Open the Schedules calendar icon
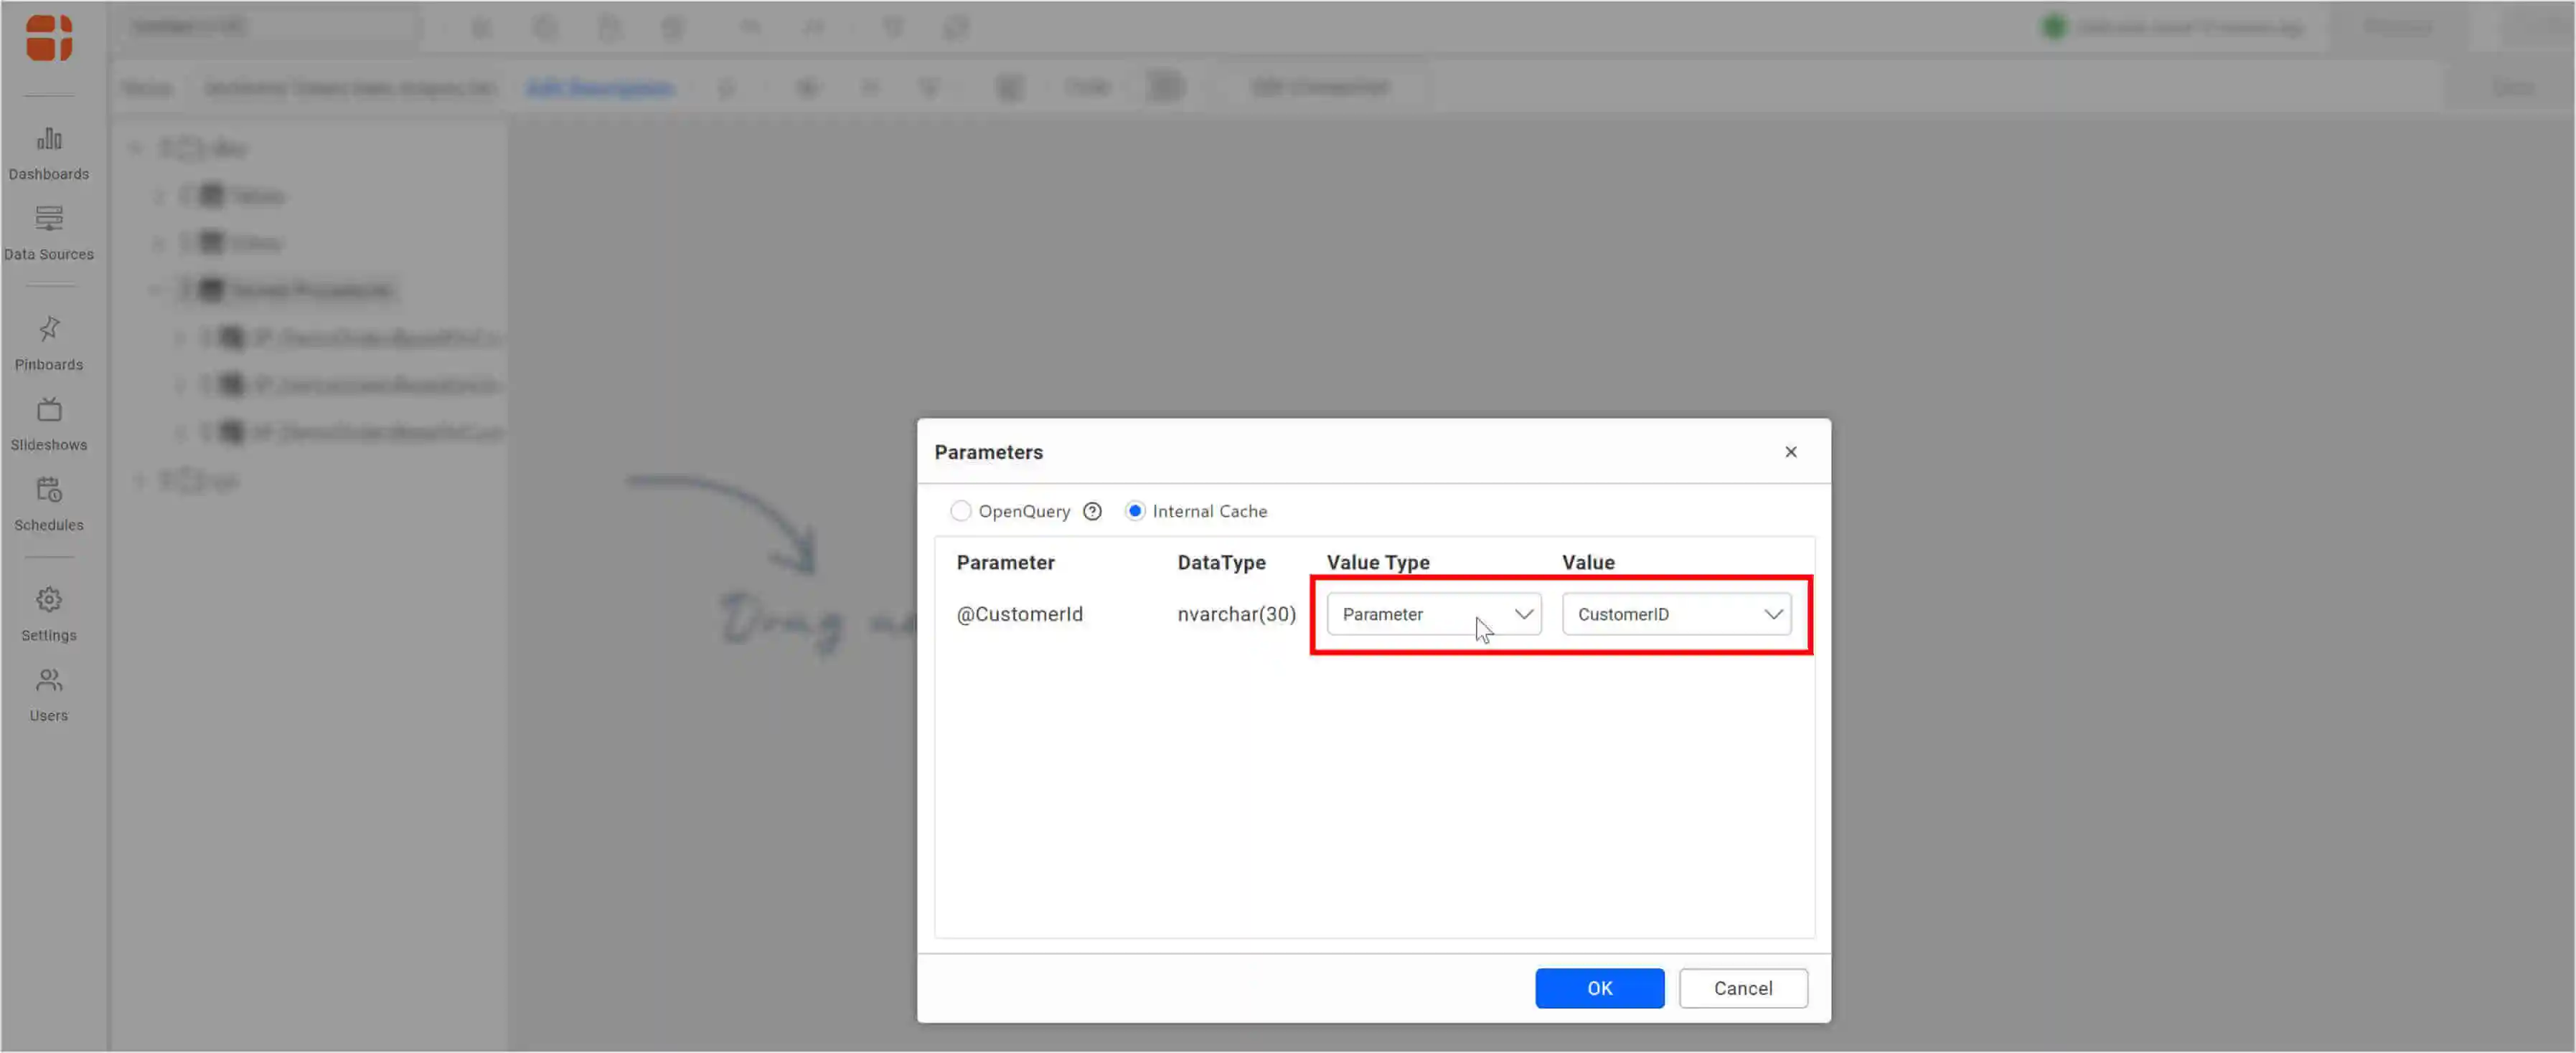This screenshot has width=2576, height=1053. [49, 490]
